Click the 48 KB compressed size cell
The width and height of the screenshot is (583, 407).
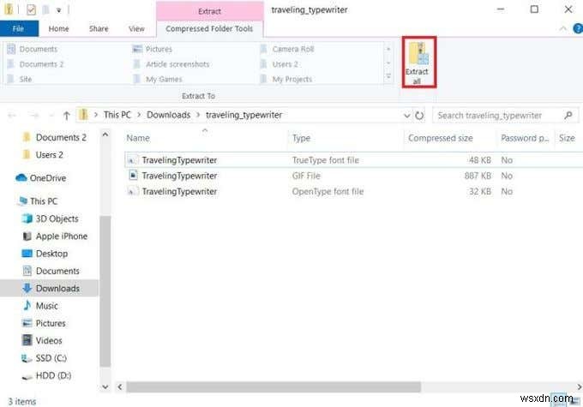point(480,160)
